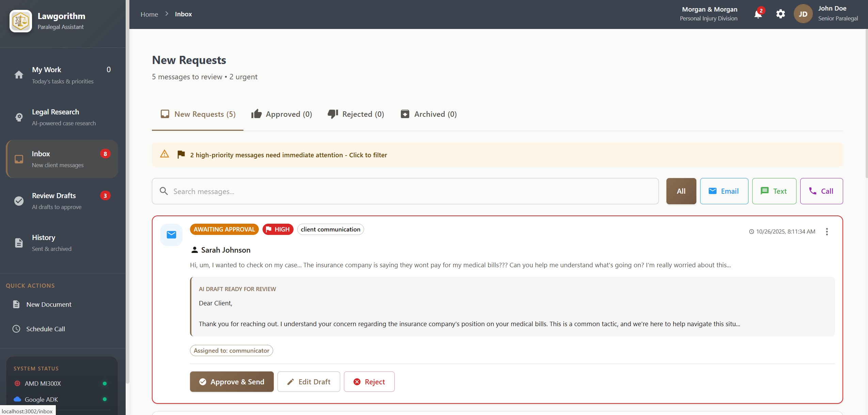Click the warning triangle in priority banner
Image resolution: width=868 pixels, height=415 pixels.
(164, 154)
